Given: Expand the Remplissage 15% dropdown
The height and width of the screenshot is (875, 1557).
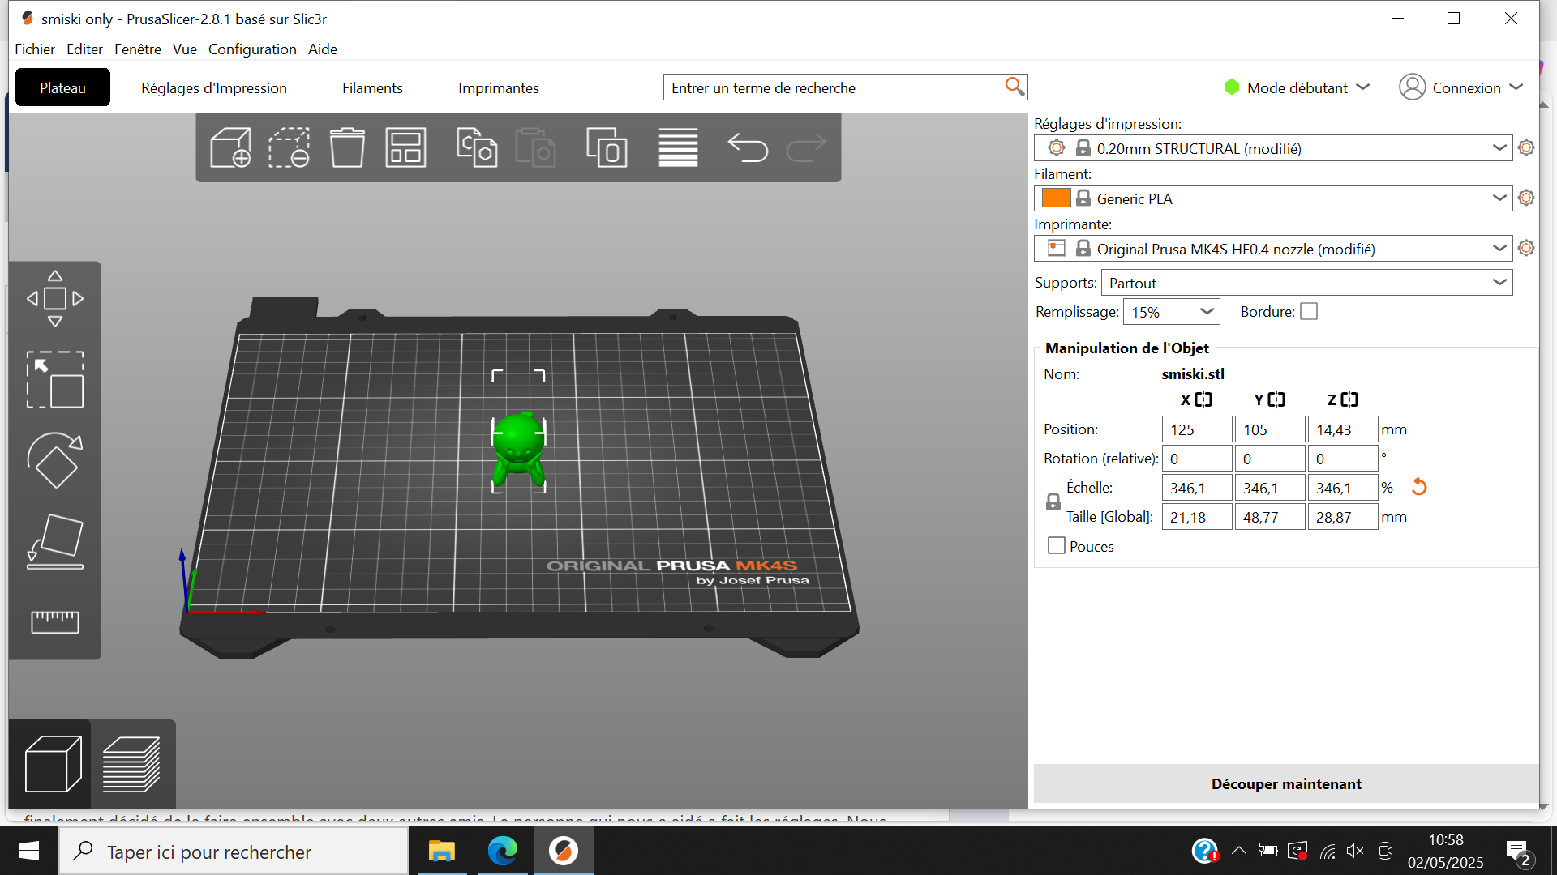Looking at the screenshot, I should pyautogui.click(x=1171, y=312).
